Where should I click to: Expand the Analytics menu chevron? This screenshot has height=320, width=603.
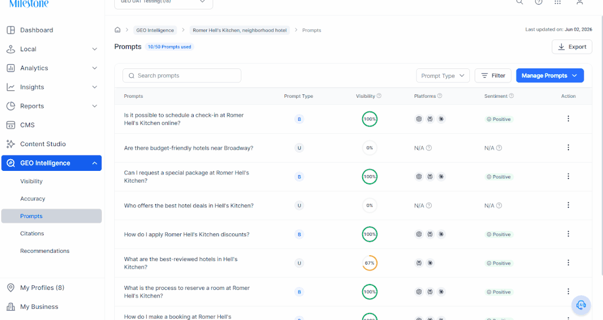click(95, 68)
